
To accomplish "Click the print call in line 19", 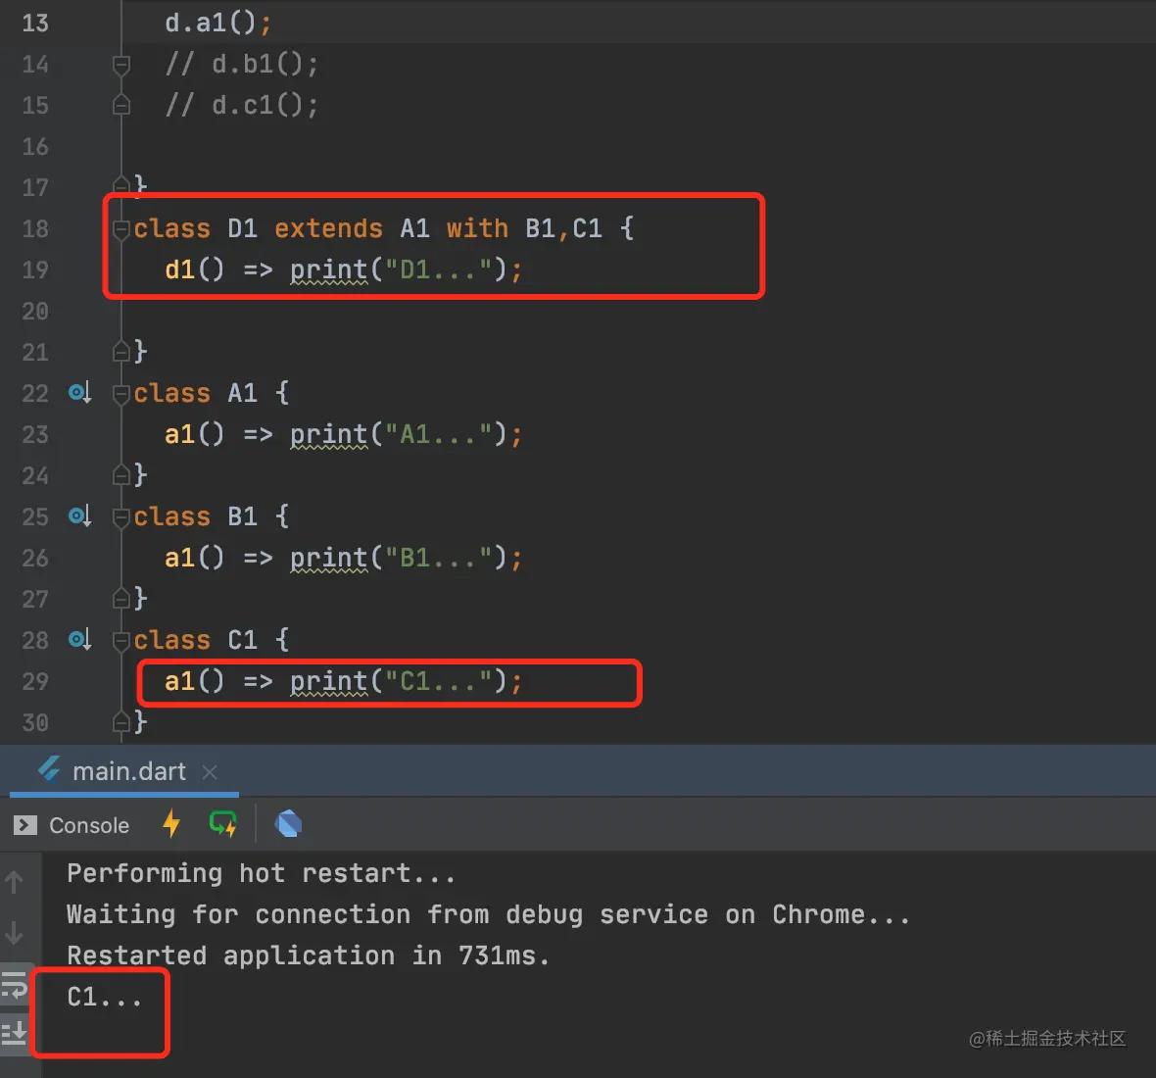I will click(329, 269).
